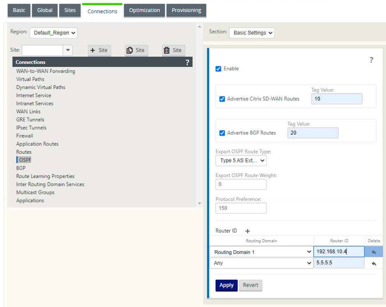Open the Routing Domain 1 dropdown
Viewport: 386px width, 307px height.
point(261,252)
